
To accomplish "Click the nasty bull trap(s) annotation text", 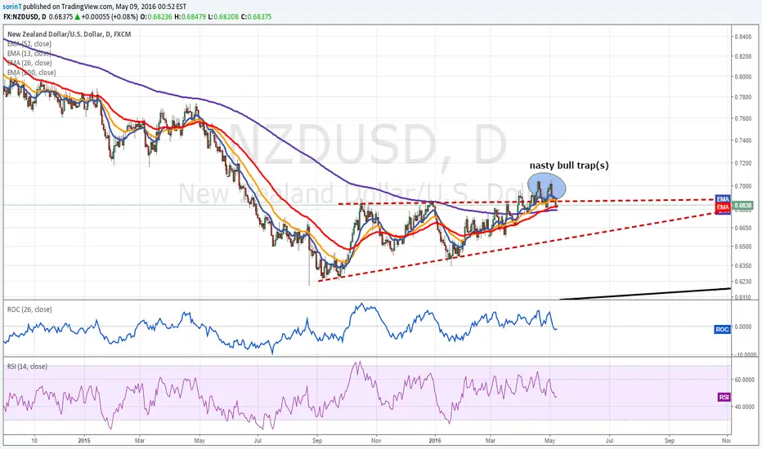I will [569, 166].
